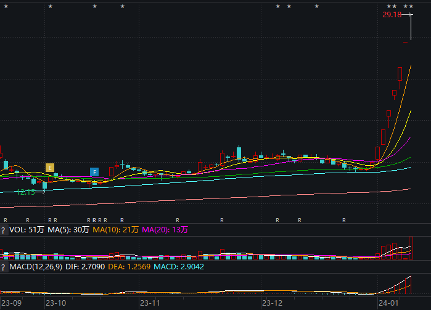The width and height of the screenshot is (431, 310).
Task: Click the orange MA(10): 21万 label
Action: click(x=115, y=230)
